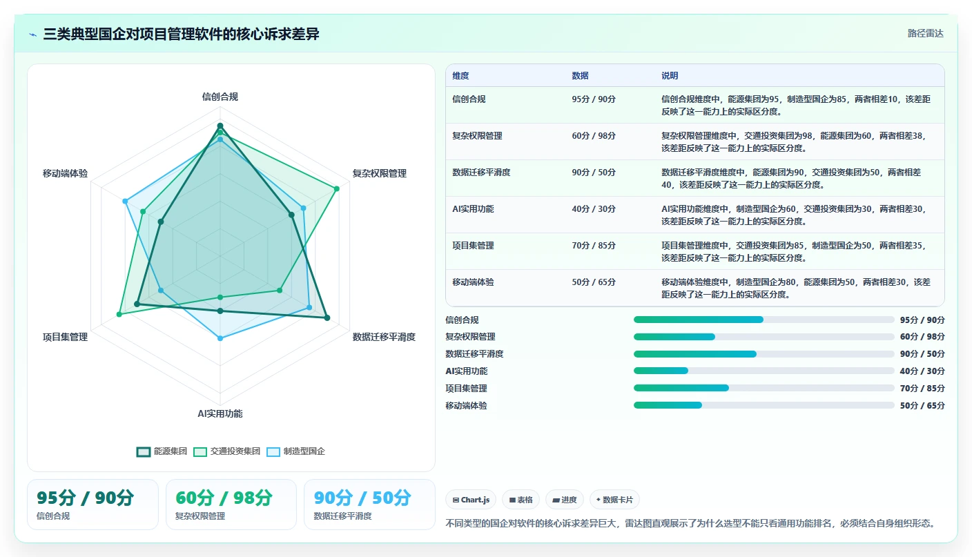
Task: Toggle the 交通投资集团 legend swatch
Action: 200,451
